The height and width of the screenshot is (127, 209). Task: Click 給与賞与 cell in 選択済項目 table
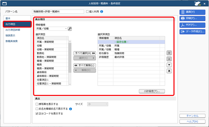106,53
